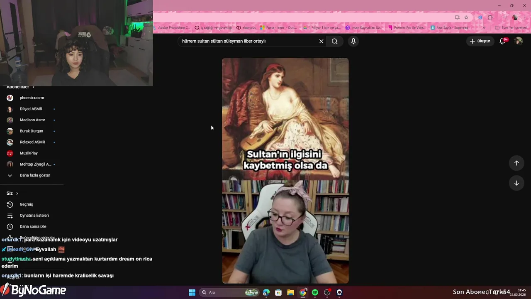Open Tüm Yer İşaretleri bookmarks folder
The image size is (531, 299).
pos(511,28)
